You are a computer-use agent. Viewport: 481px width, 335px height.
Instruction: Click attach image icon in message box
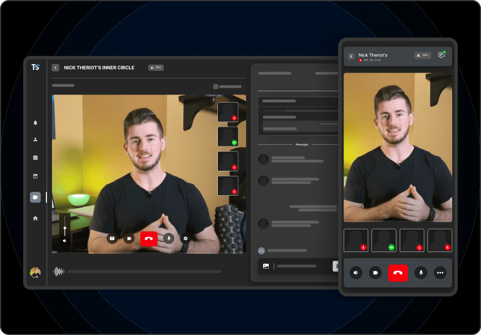(x=266, y=266)
